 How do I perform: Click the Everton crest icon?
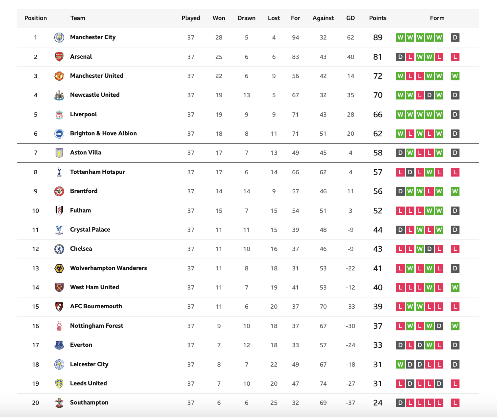[59, 345]
